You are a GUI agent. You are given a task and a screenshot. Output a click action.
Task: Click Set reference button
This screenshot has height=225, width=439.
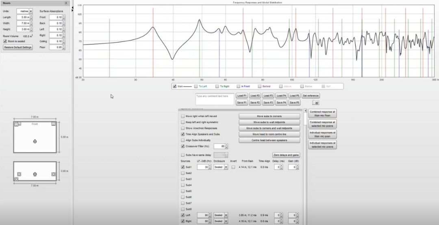coord(311,96)
